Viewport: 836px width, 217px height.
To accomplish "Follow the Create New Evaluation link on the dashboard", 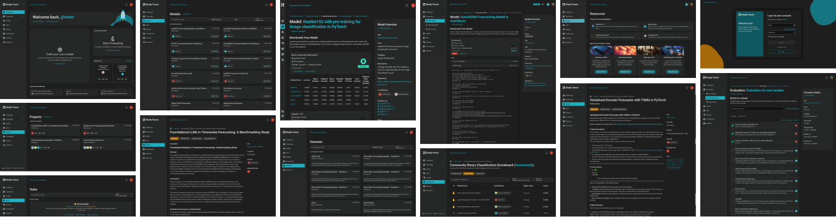I will pos(113,50).
